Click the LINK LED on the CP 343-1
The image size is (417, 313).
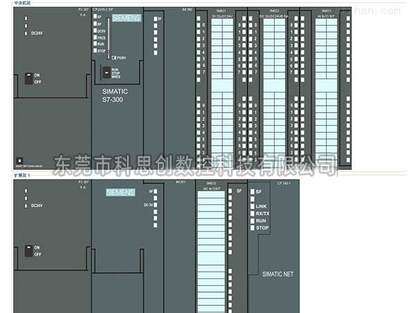[252, 207]
